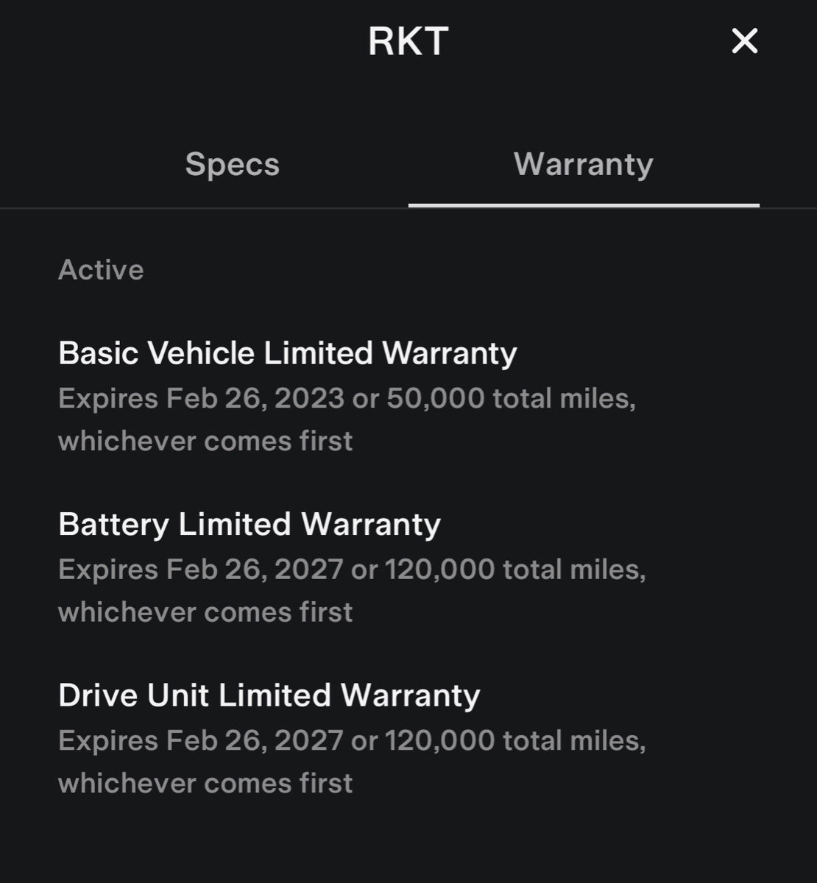Click Feb 26, 2027 date under Battery warranty
Screen dimensions: 817x883
[255, 570]
